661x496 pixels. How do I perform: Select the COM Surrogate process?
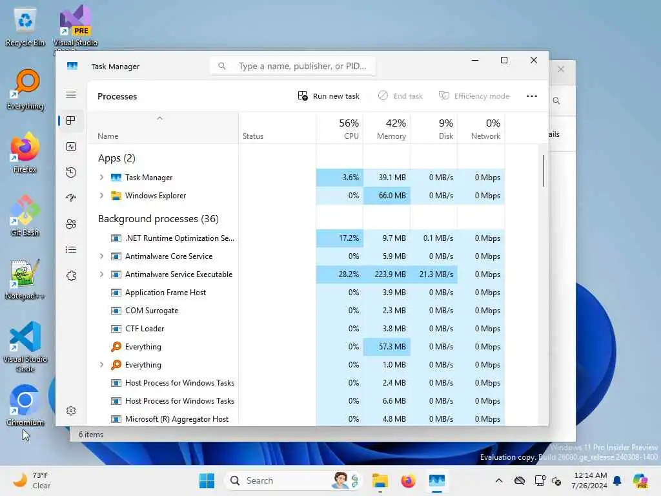(x=296, y=311)
